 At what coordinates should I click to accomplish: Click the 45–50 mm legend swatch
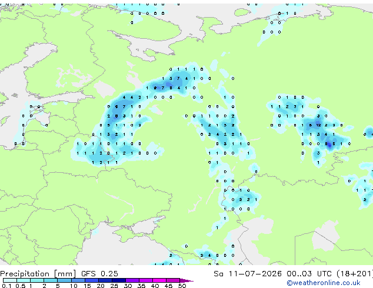pos(173,280)
